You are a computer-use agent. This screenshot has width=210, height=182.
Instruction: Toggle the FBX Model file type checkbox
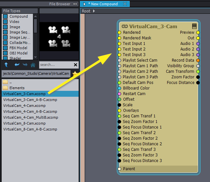coord(5,48)
